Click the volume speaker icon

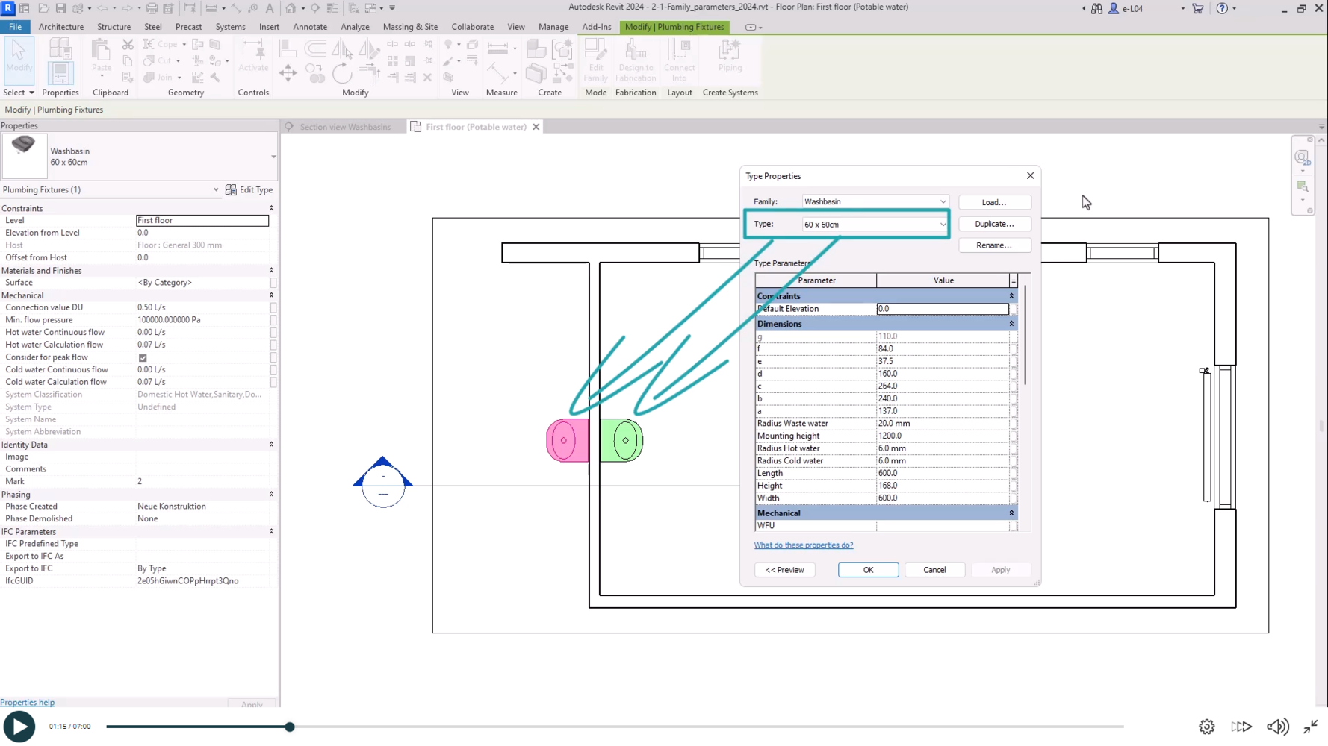pos(1276,727)
